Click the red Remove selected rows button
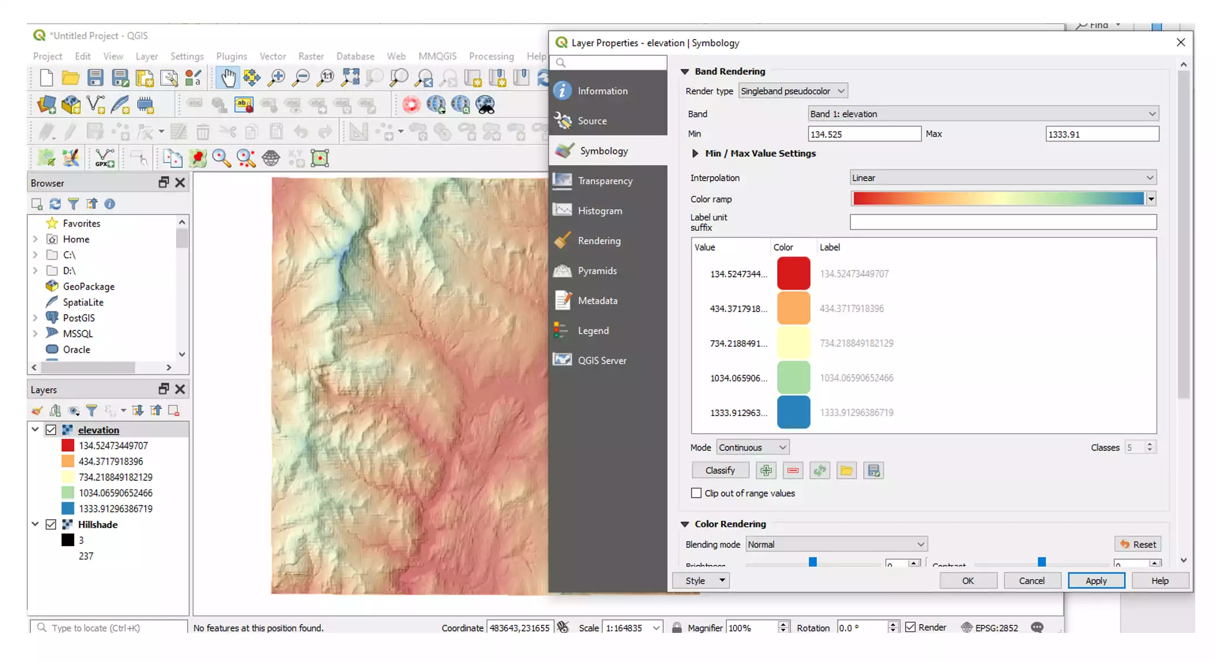Screen dimensions: 1215x662 click(x=792, y=470)
